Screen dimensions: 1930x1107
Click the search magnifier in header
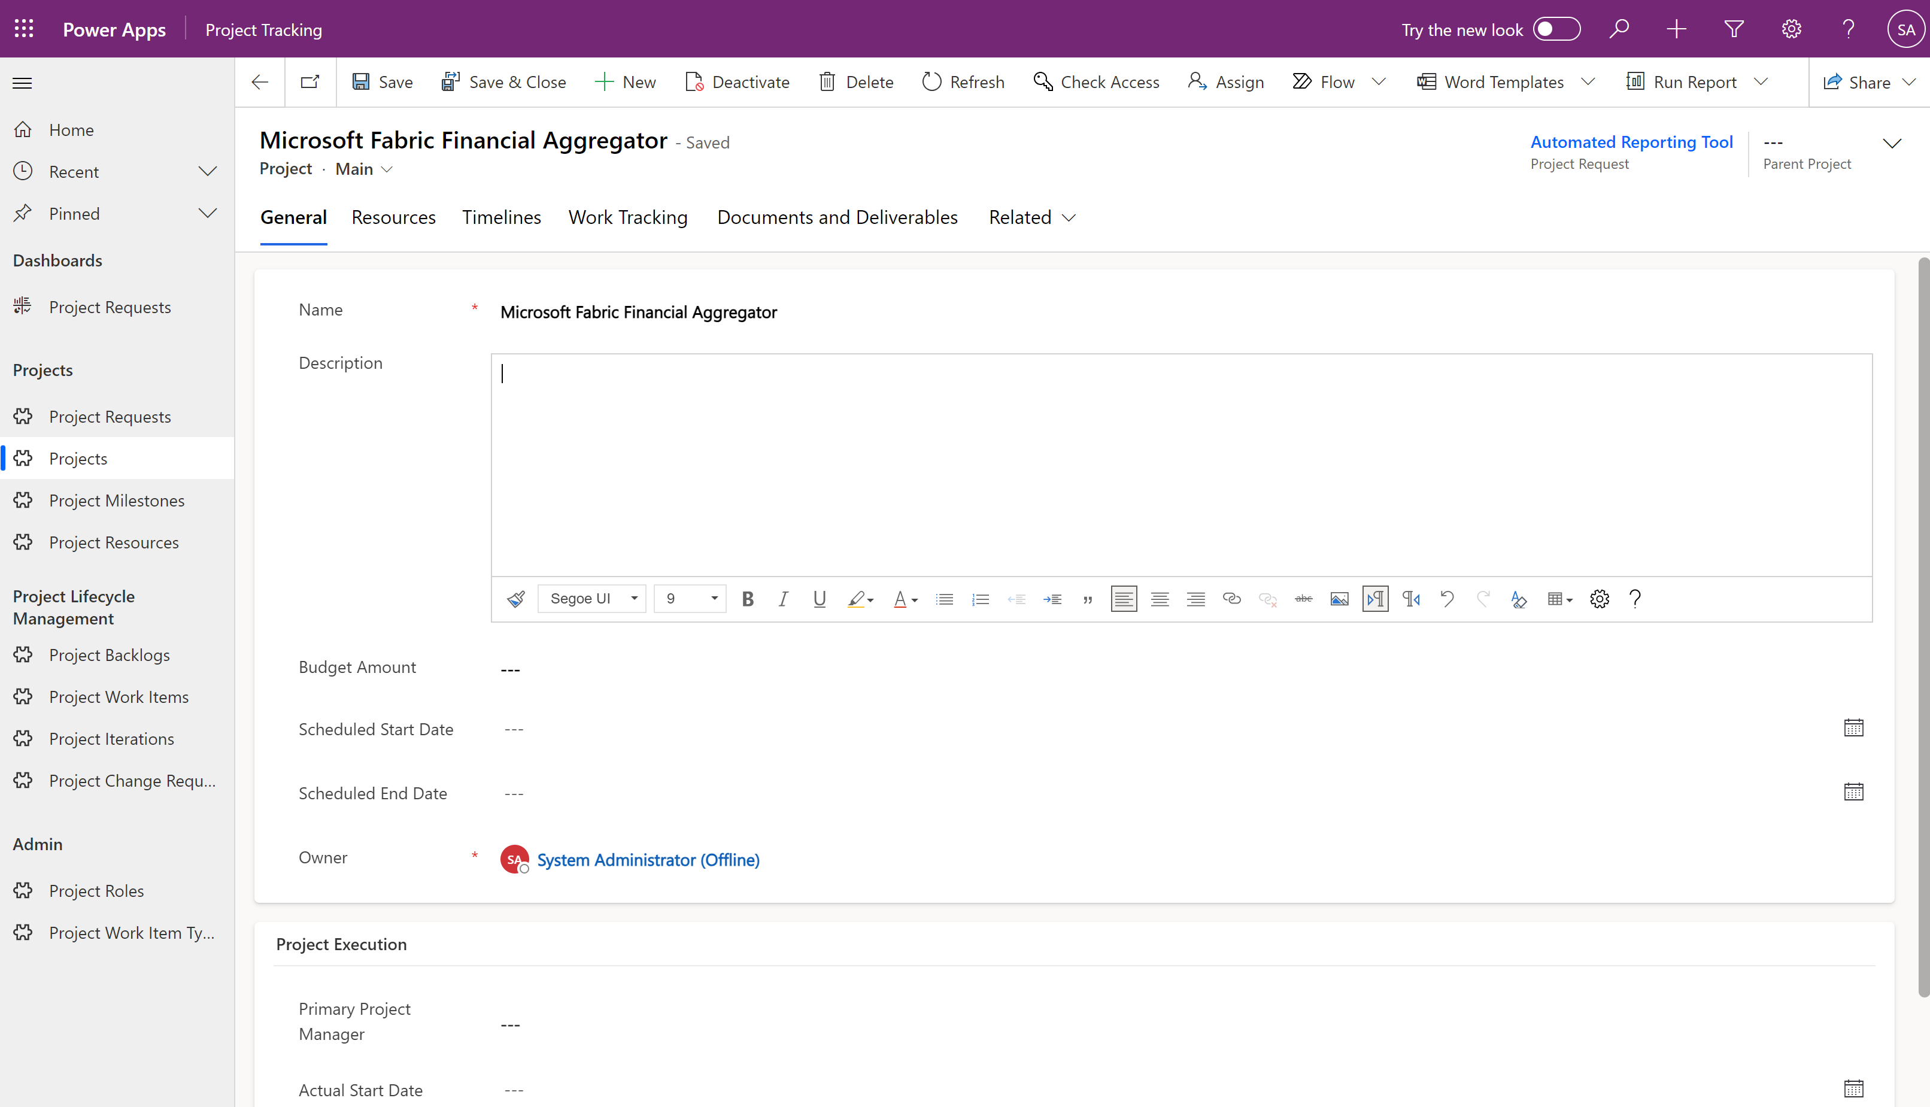point(1619,29)
